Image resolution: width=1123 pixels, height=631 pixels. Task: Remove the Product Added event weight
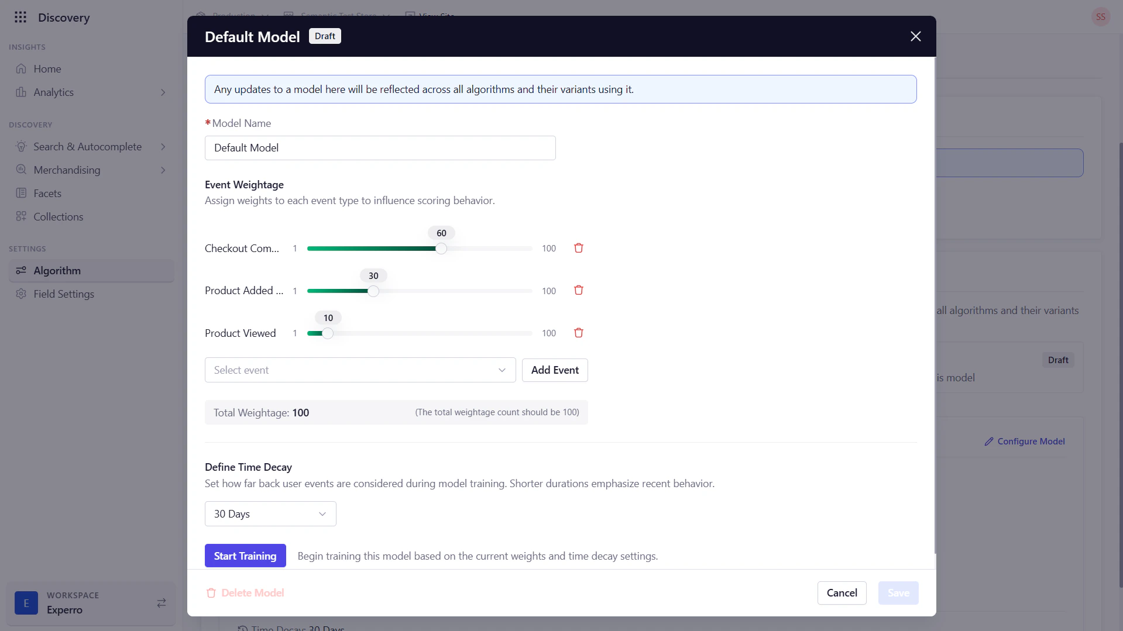578,291
